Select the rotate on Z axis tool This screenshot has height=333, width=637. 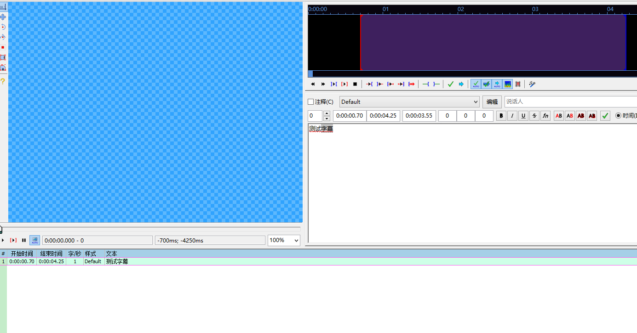[x=3, y=27]
